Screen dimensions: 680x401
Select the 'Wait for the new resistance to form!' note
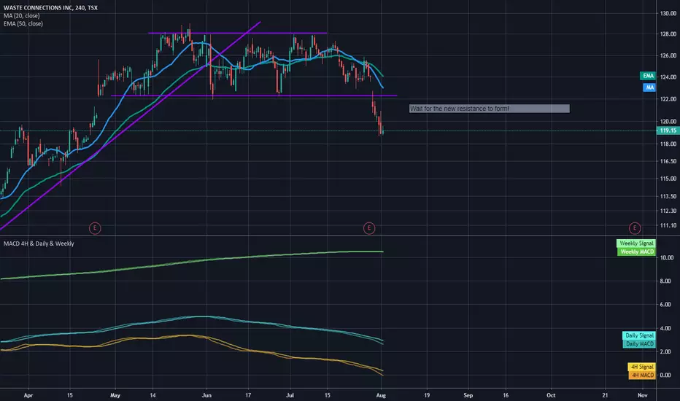(x=489, y=109)
